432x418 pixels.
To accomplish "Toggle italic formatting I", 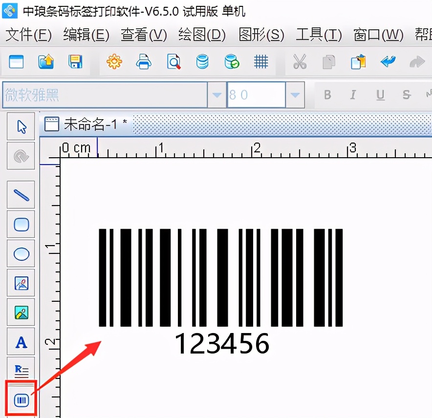I will pos(353,95).
